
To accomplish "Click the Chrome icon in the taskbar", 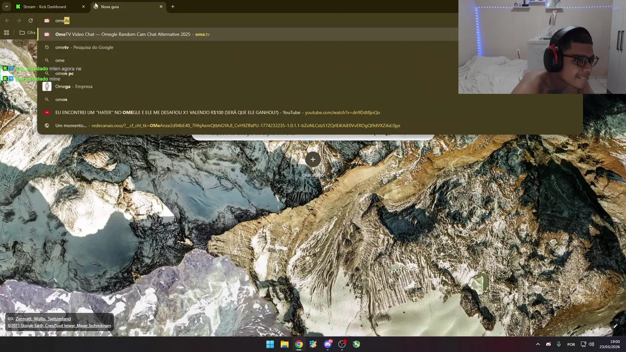I will pyautogui.click(x=299, y=344).
